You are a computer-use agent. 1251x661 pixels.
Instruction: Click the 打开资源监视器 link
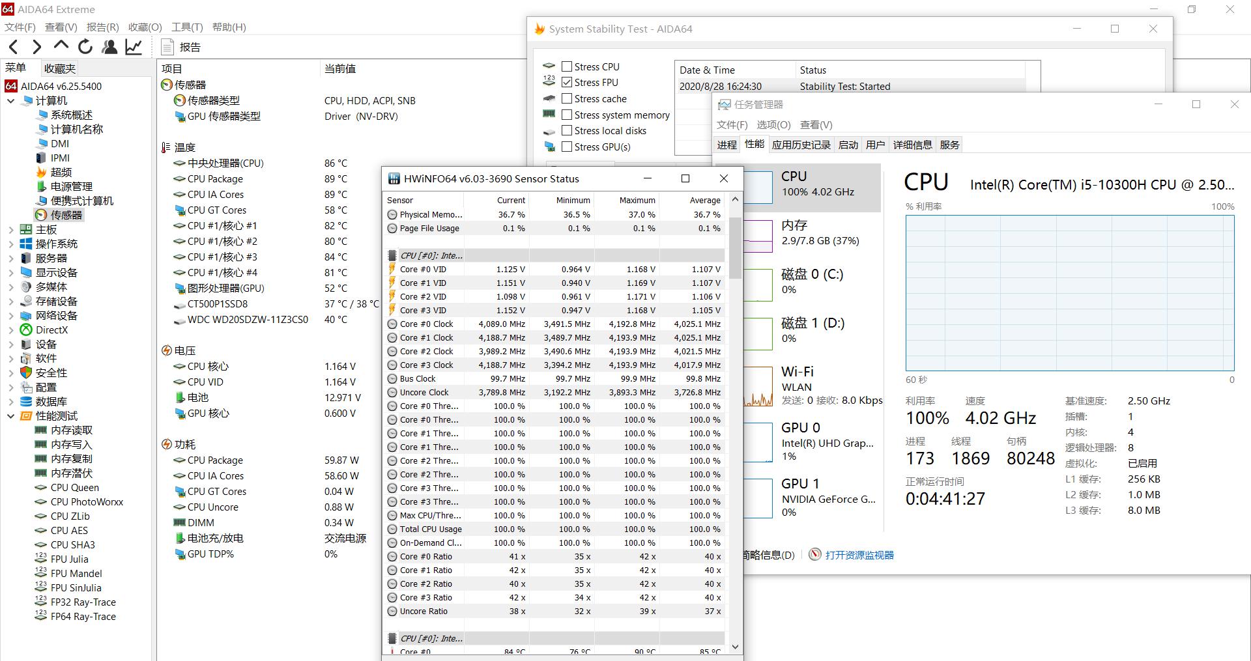coord(859,554)
